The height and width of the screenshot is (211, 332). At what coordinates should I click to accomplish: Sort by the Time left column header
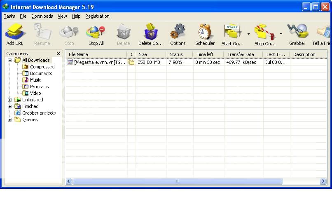(x=208, y=54)
